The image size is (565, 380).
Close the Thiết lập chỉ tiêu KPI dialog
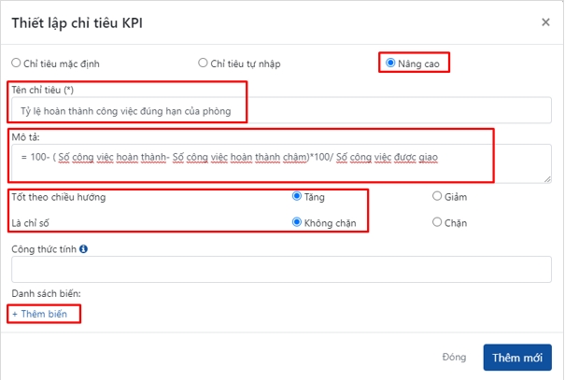[x=546, y=21]
